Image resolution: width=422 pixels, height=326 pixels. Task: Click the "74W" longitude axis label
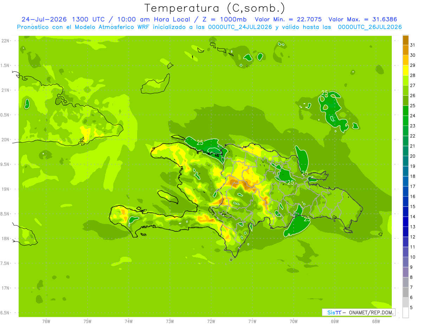tap(129, 322)
